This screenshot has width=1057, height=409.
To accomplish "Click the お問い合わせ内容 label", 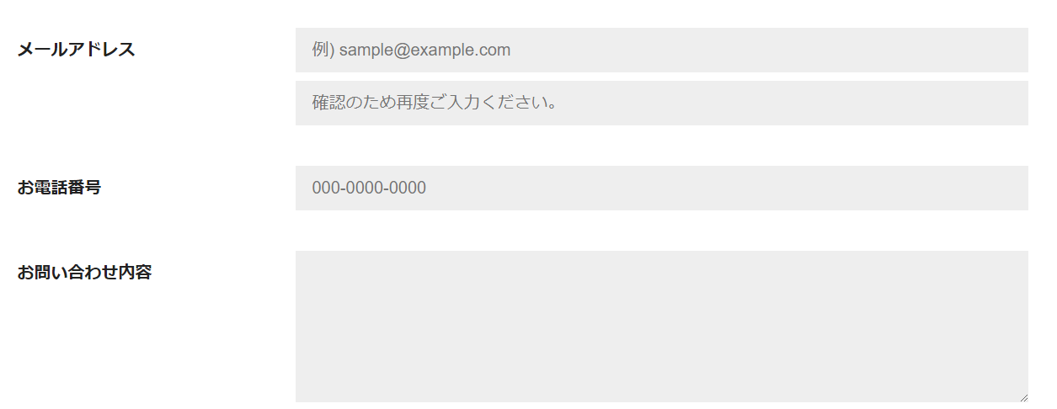I will pyautogui.click(x=84, y=273).
